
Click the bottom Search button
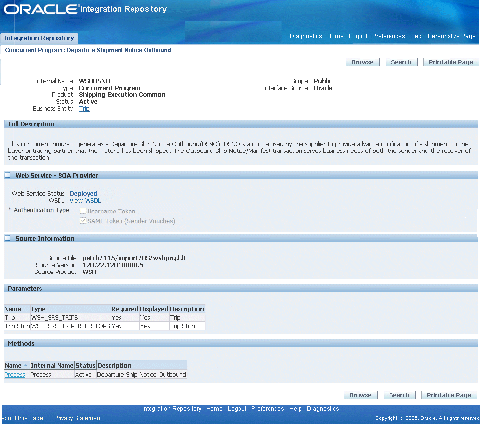tap(399, 395)
